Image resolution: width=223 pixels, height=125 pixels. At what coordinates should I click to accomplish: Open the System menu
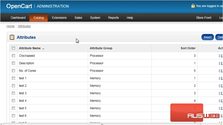[x=95, y=18]
